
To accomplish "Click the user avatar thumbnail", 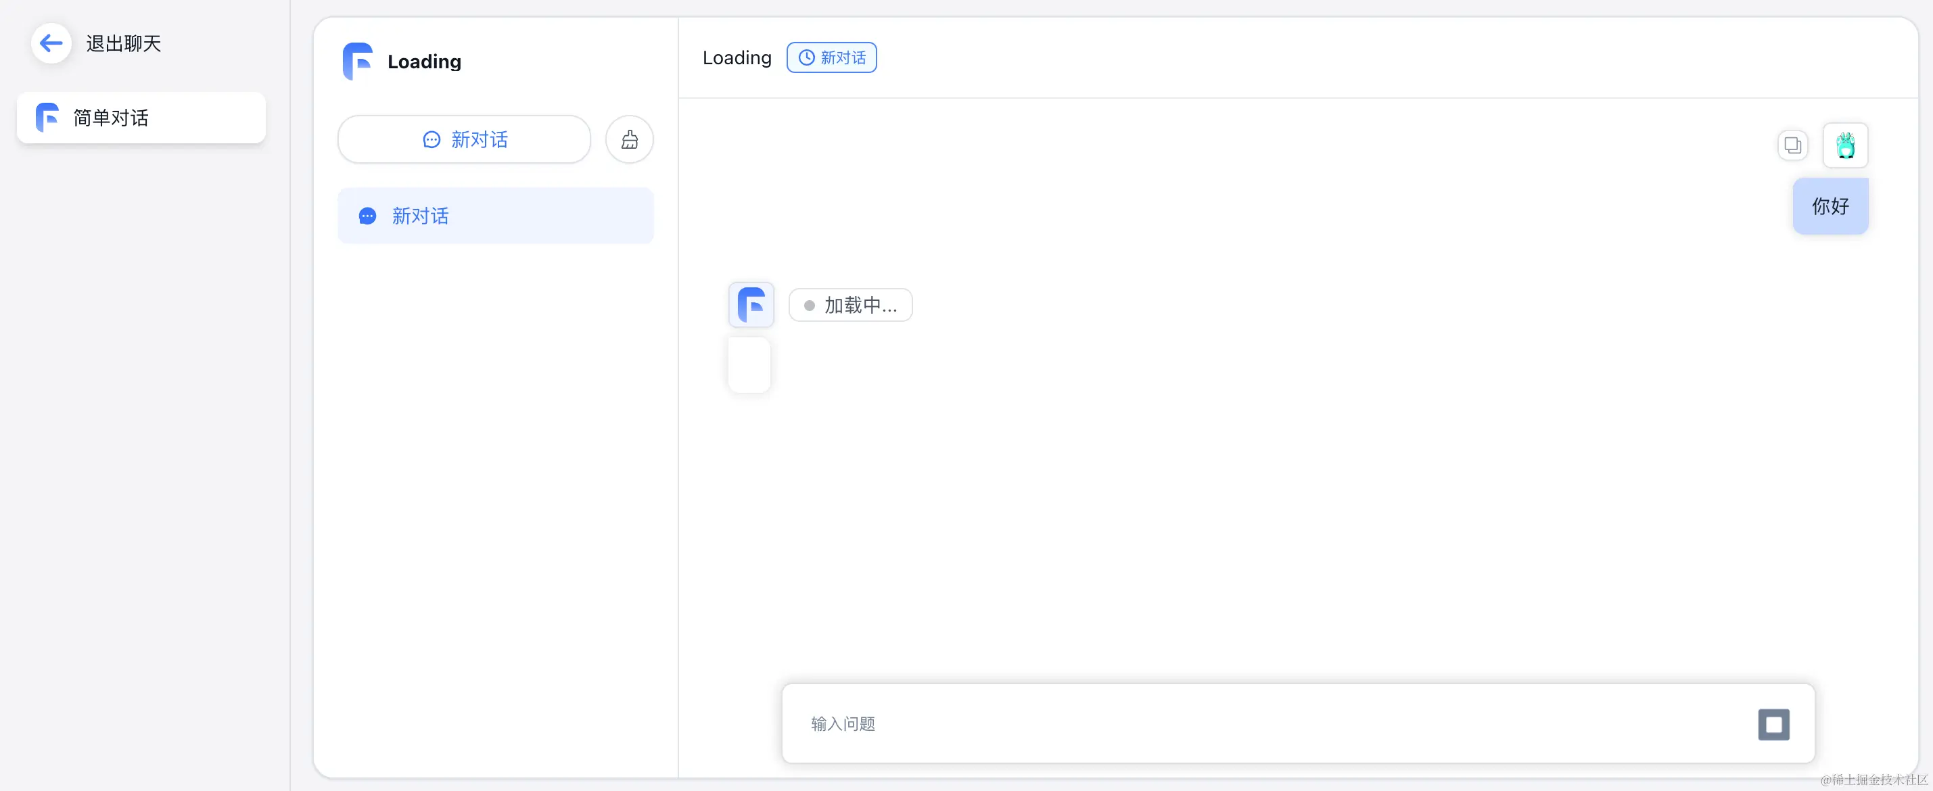I will pyautogui.click(x=1845, y=145).
